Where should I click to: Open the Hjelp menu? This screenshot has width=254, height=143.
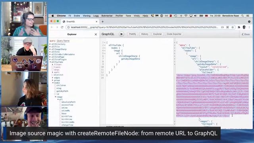pyautogui.click(x=145, y=16)
